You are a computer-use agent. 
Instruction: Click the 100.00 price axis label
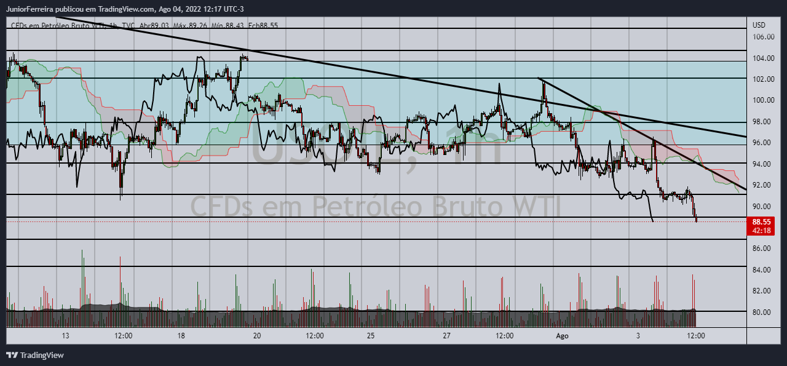coord(762,100)
